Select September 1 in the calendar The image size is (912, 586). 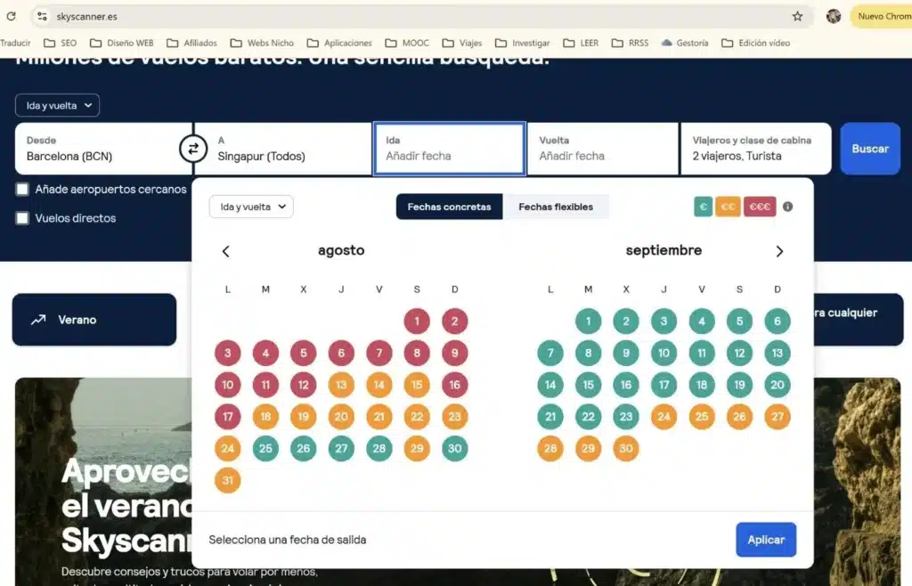(x=588, y=321)
